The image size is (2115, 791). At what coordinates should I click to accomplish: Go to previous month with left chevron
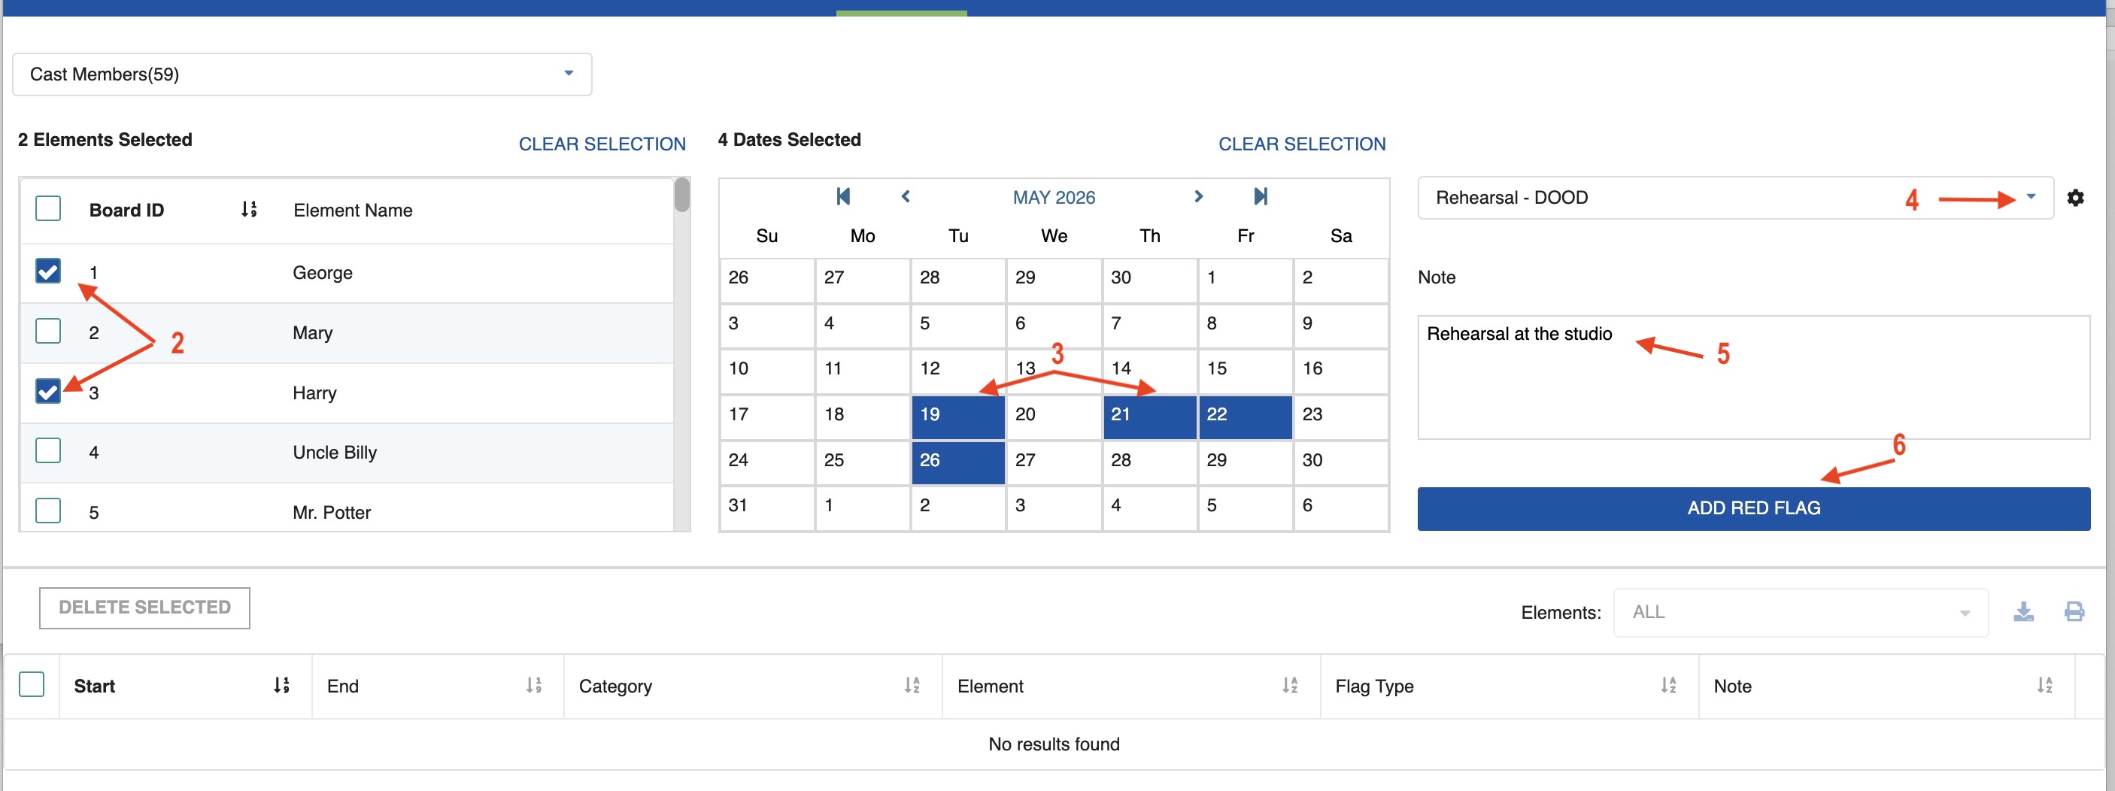pos(906,197)
